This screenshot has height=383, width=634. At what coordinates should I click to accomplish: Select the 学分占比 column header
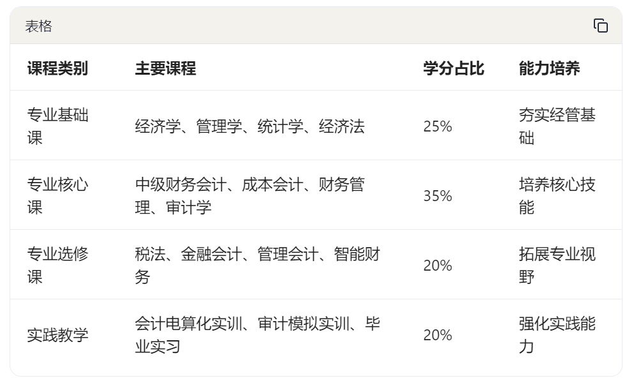[454, 68]
